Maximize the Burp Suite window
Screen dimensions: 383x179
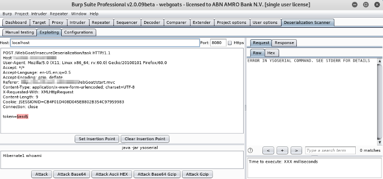click(366, 5)
